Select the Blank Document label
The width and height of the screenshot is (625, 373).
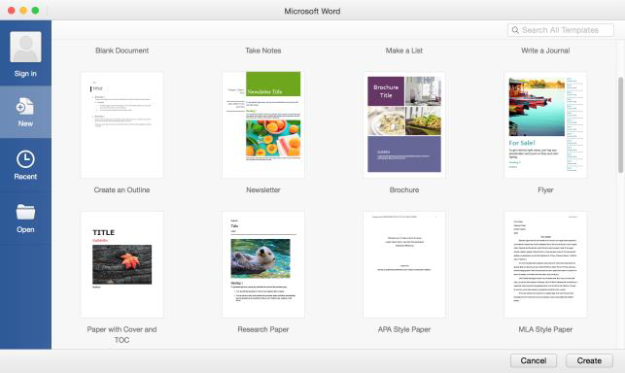pyautogui.click(x=122, y=51)
